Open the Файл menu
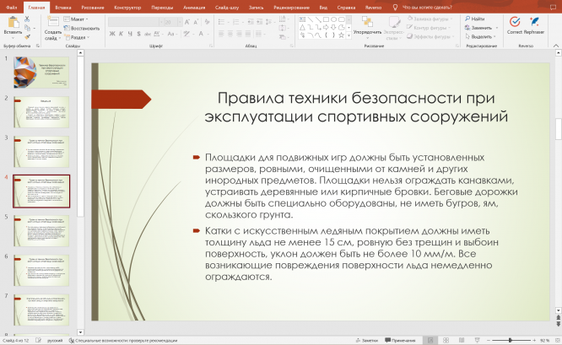 (x=11, y=6)
